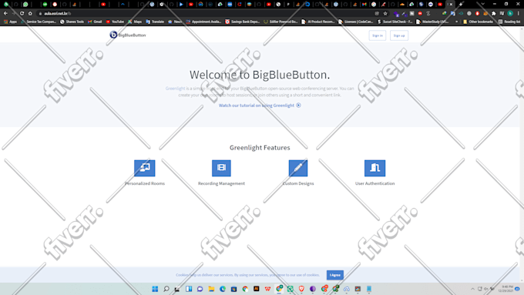Click the address bar URL field
This screenshot has height=295, width=524.
[x=207, y=13]
